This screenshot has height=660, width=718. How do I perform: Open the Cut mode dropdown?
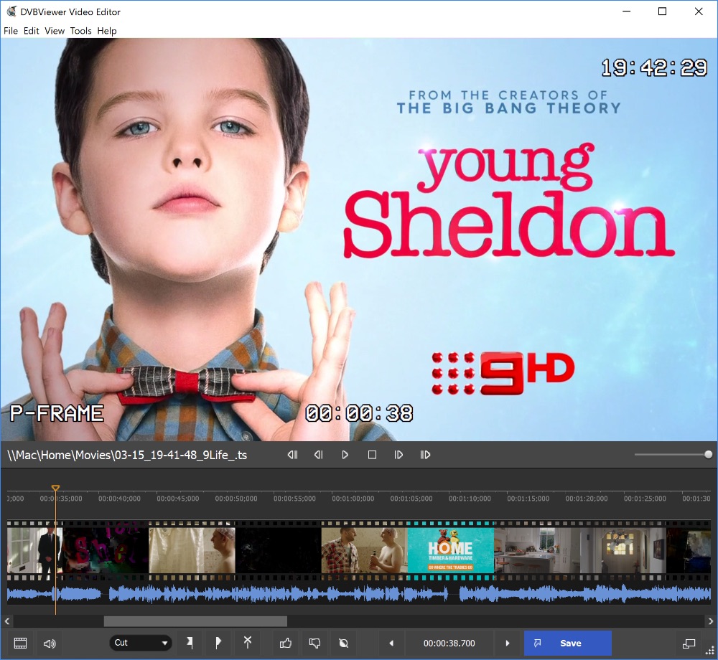click(141, 643)
